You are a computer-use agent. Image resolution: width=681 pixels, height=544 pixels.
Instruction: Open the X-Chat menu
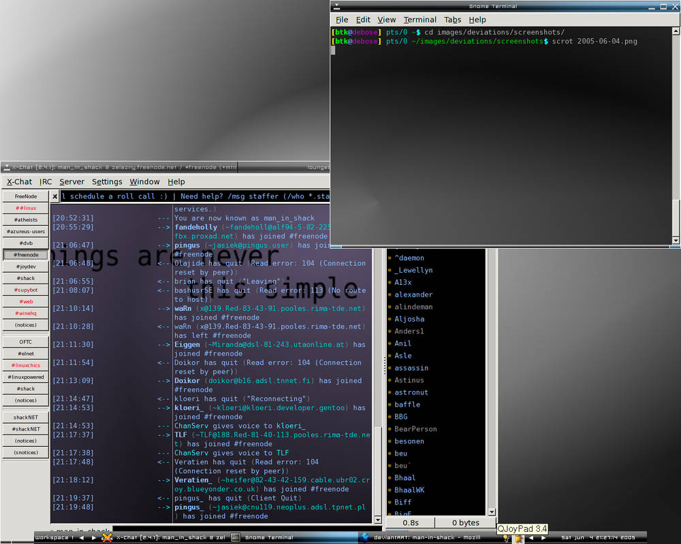click(x=20, y=182)
